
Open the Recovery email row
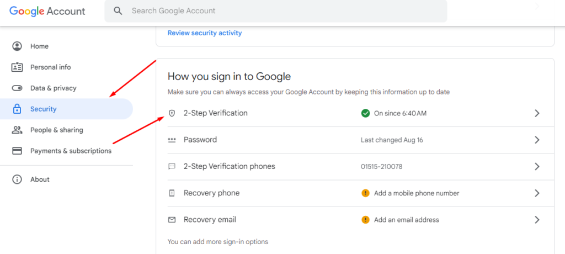[x=361, y=220]
